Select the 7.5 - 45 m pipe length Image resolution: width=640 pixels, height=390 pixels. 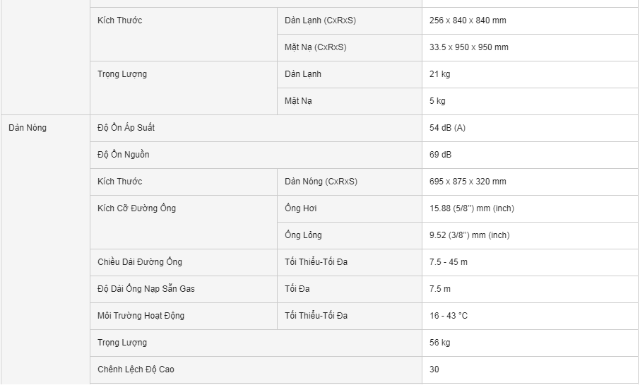(448, 262)
